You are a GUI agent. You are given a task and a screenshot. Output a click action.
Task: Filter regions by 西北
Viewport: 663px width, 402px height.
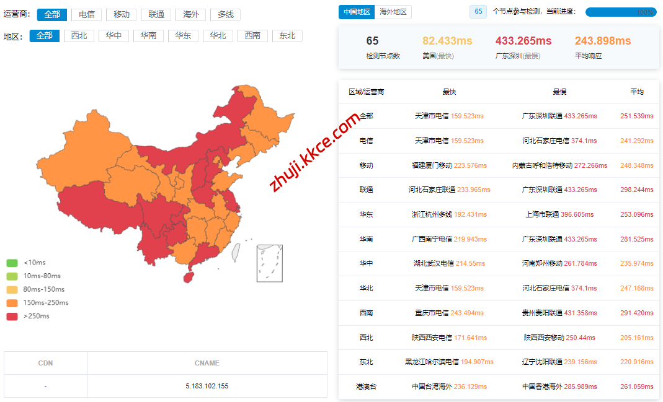(x=79, y=36)
